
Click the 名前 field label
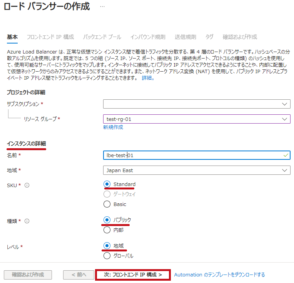[12, 156]
